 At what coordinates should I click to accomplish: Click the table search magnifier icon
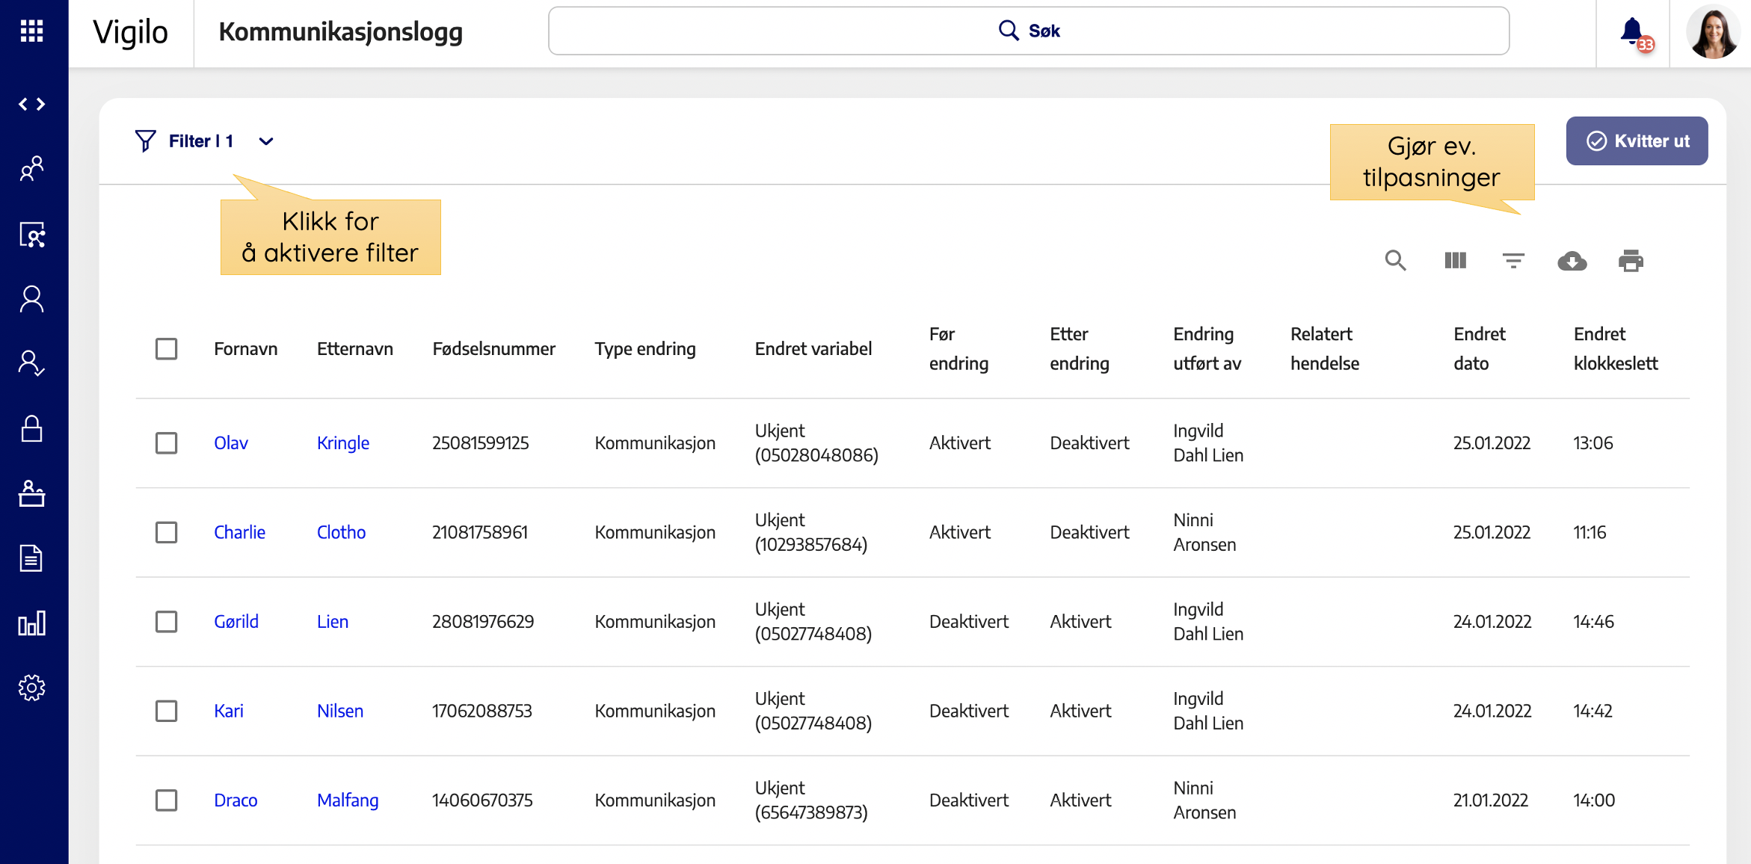pyautogui.click(x=1395, y=261)
